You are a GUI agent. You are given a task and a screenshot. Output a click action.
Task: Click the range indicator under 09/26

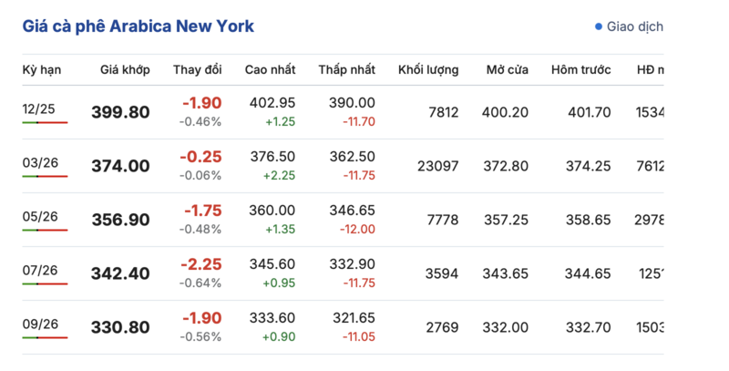45,337
